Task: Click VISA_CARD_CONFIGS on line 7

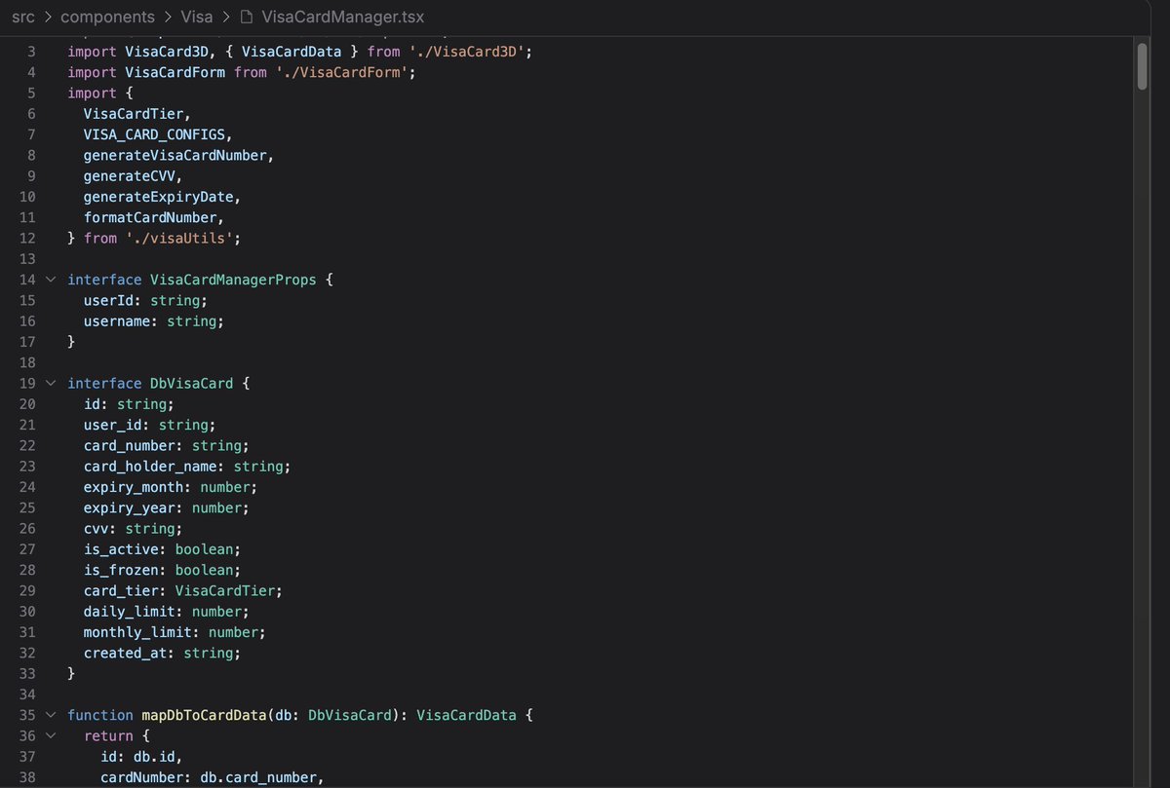Action: 154,134
